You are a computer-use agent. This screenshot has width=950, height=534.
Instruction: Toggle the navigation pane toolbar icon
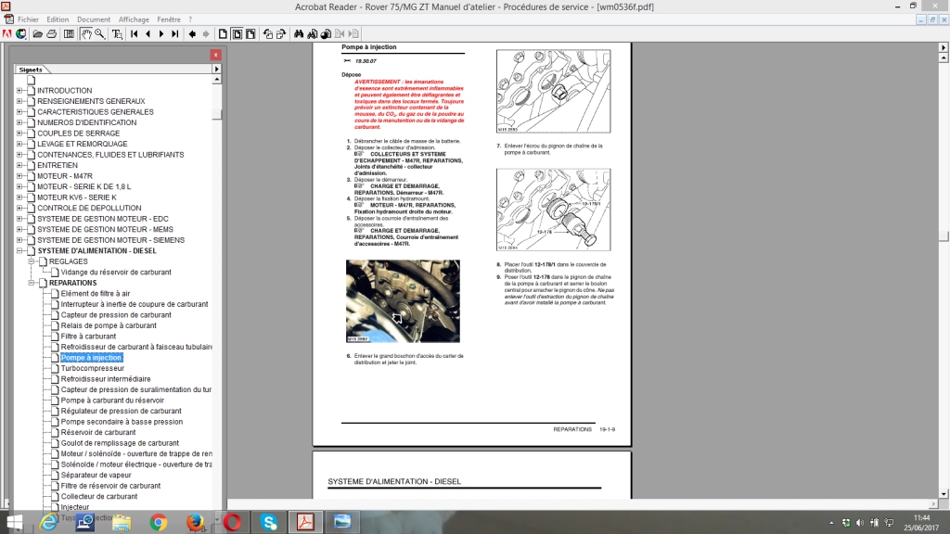point(69,34)
